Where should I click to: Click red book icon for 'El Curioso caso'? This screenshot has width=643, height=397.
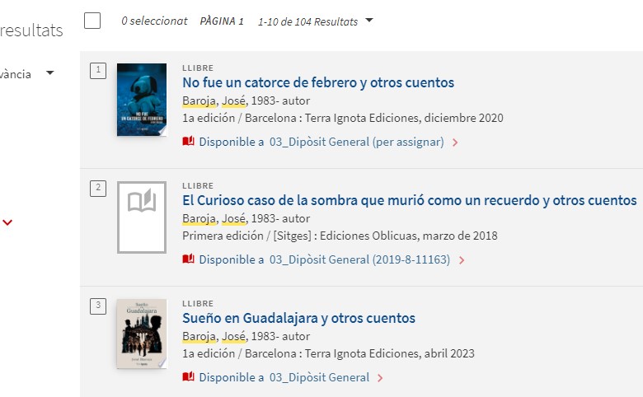click(x=188, y=259)
